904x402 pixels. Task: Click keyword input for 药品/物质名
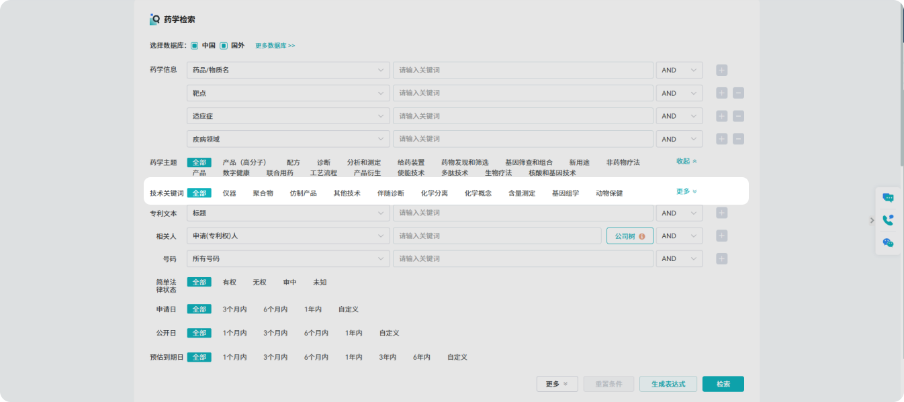[x=523, y=70]
